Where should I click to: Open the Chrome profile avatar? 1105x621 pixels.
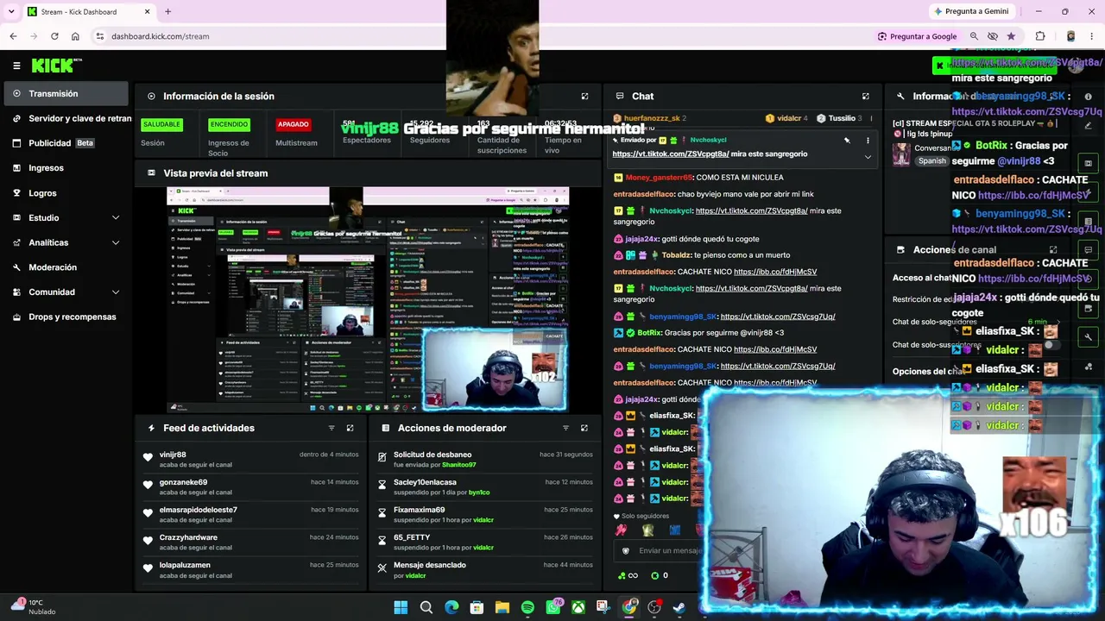1070,36
